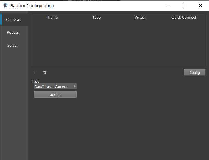The height and width of the screenshot is (160, 209).
Task: Expand the DaoAI Laser Camera type dropdown
Action: point(55,86)
